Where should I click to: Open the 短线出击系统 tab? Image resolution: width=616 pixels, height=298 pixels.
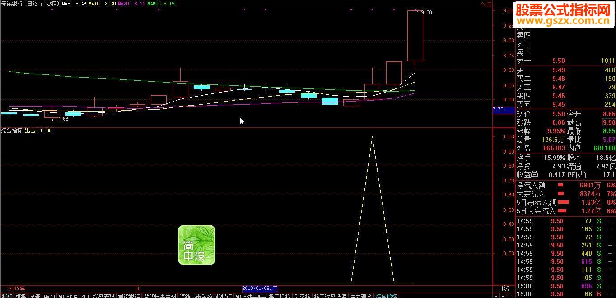(196, 296)
